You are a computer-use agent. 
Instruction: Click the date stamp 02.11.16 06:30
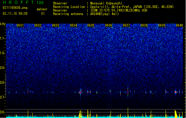click(x=15, y=14)
